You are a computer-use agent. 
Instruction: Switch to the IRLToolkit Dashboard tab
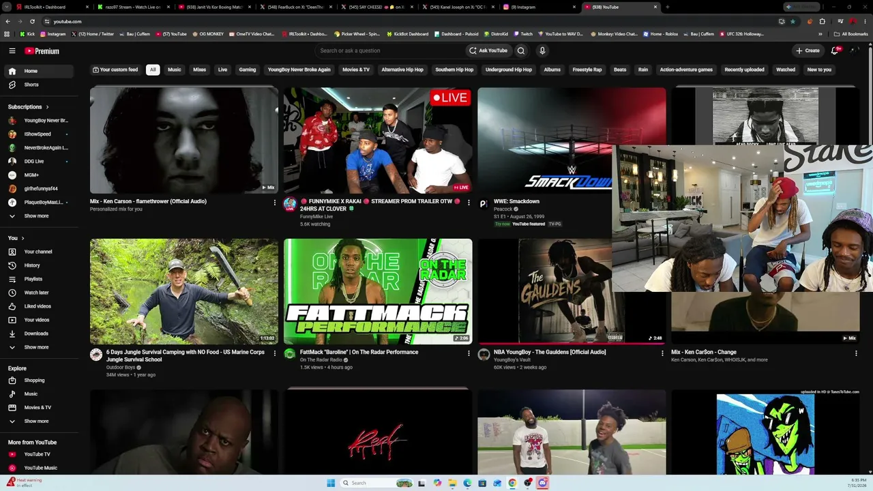tap(52, 7)
